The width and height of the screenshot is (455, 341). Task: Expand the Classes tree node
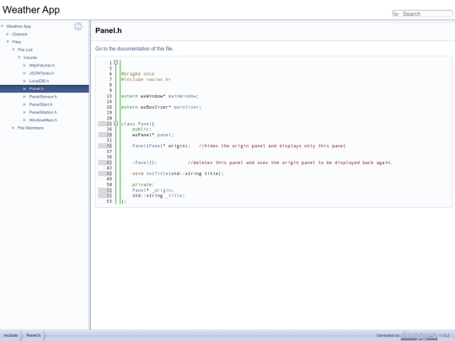(8, 35)
